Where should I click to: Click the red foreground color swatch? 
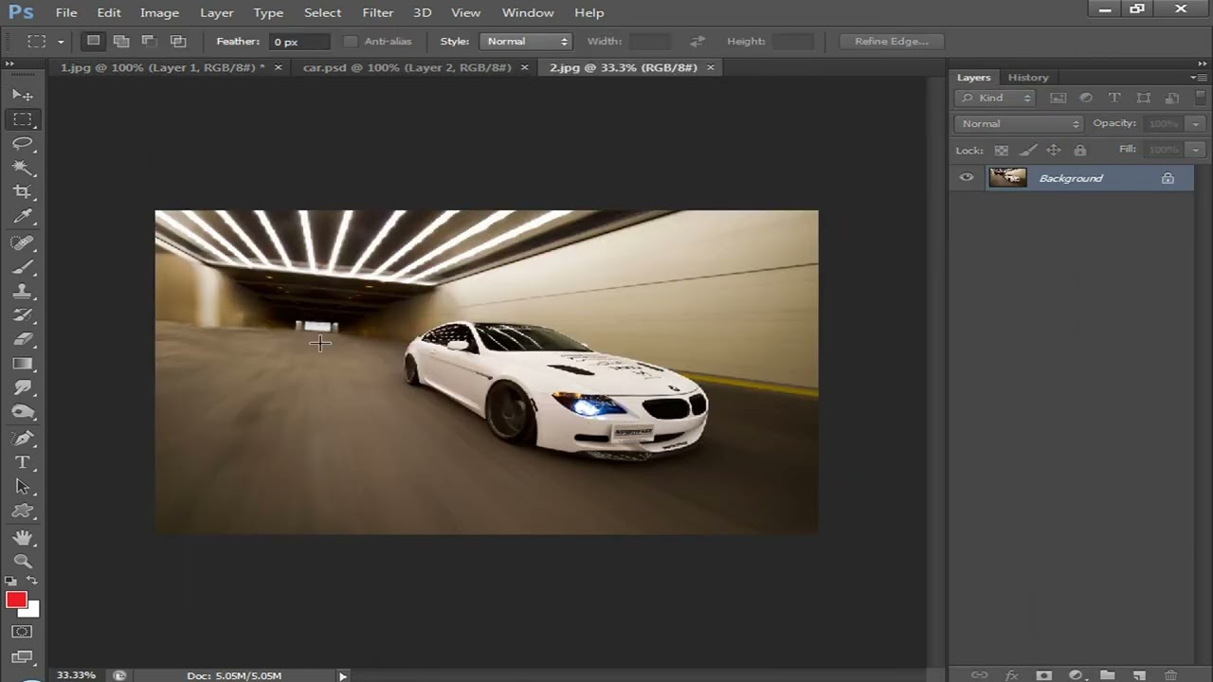(x=15, y=600)
